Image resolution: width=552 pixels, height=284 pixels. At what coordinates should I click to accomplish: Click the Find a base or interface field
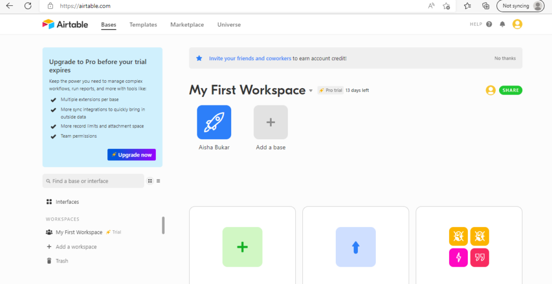pos(93,181)
